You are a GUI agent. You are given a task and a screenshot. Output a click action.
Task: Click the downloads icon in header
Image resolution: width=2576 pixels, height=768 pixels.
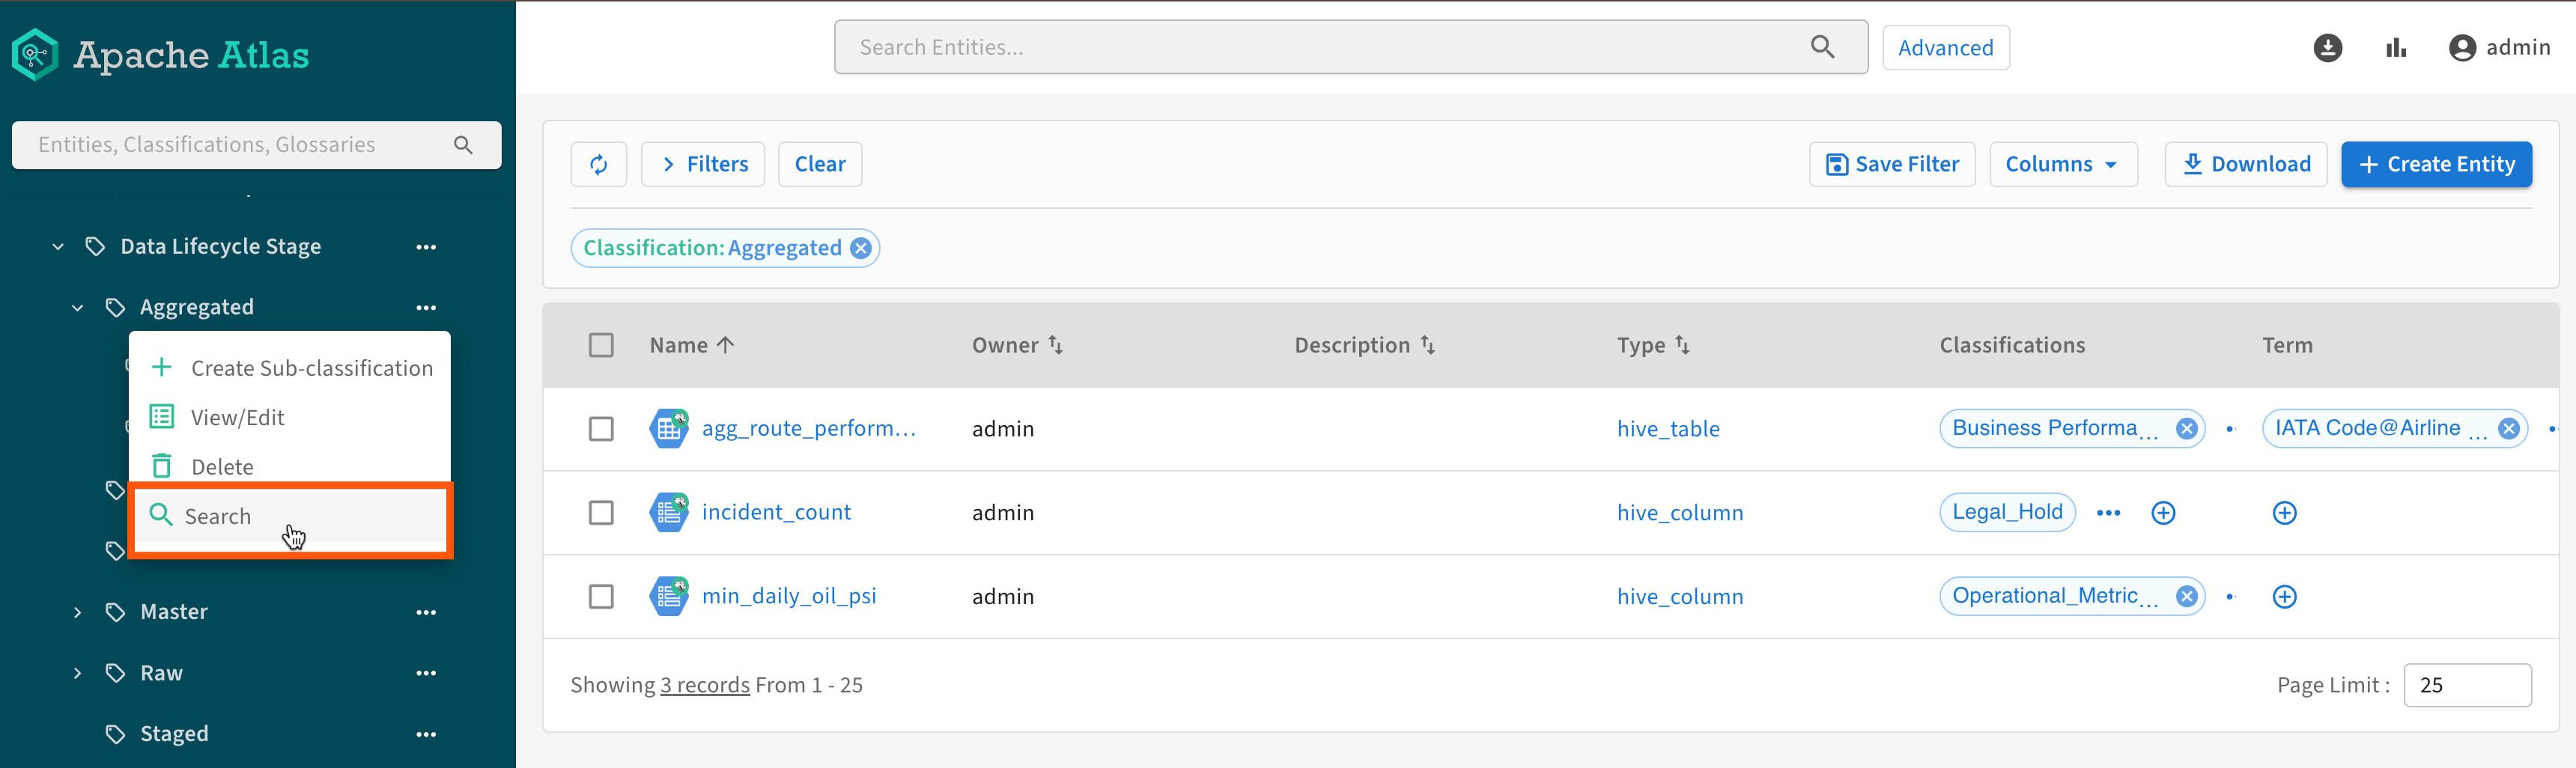coord(2327,48)
